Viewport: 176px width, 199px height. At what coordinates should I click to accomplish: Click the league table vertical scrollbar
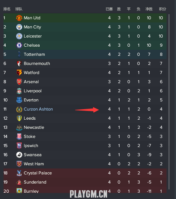169,102
